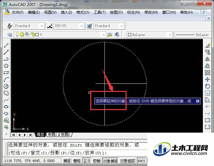Select the Insert Block tool
The image size is (214, 166).
tap(6, 121)
